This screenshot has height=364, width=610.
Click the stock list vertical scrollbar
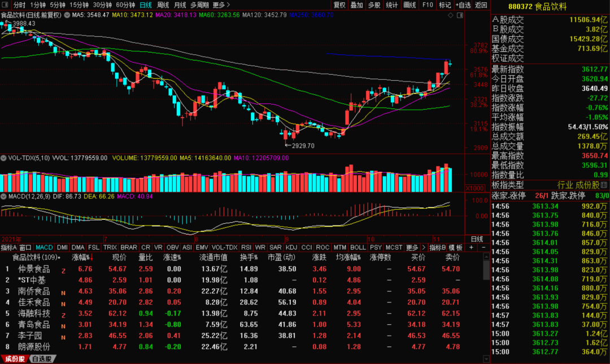pos(486,269)
